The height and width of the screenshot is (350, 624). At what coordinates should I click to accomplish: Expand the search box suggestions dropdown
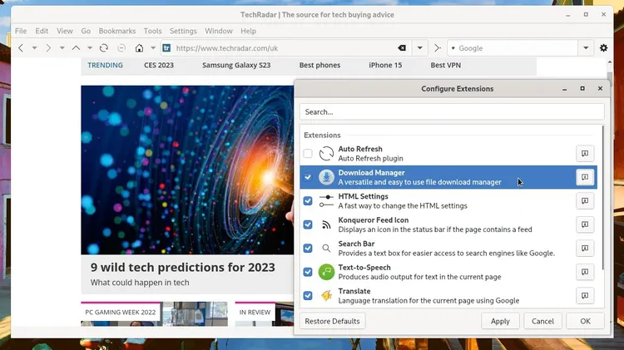(x=586, y=48)
